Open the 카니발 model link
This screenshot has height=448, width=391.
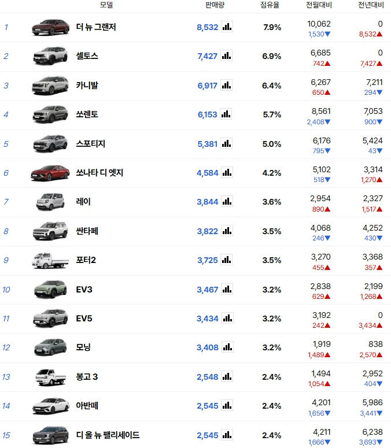[x=87, y=85]
